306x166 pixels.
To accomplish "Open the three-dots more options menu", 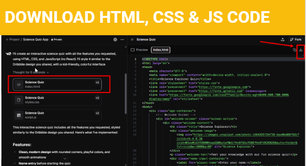I will point(122,40).
